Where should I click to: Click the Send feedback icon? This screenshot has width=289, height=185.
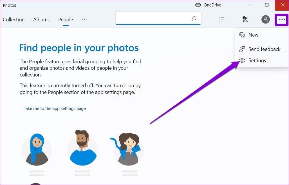(242, 49)
